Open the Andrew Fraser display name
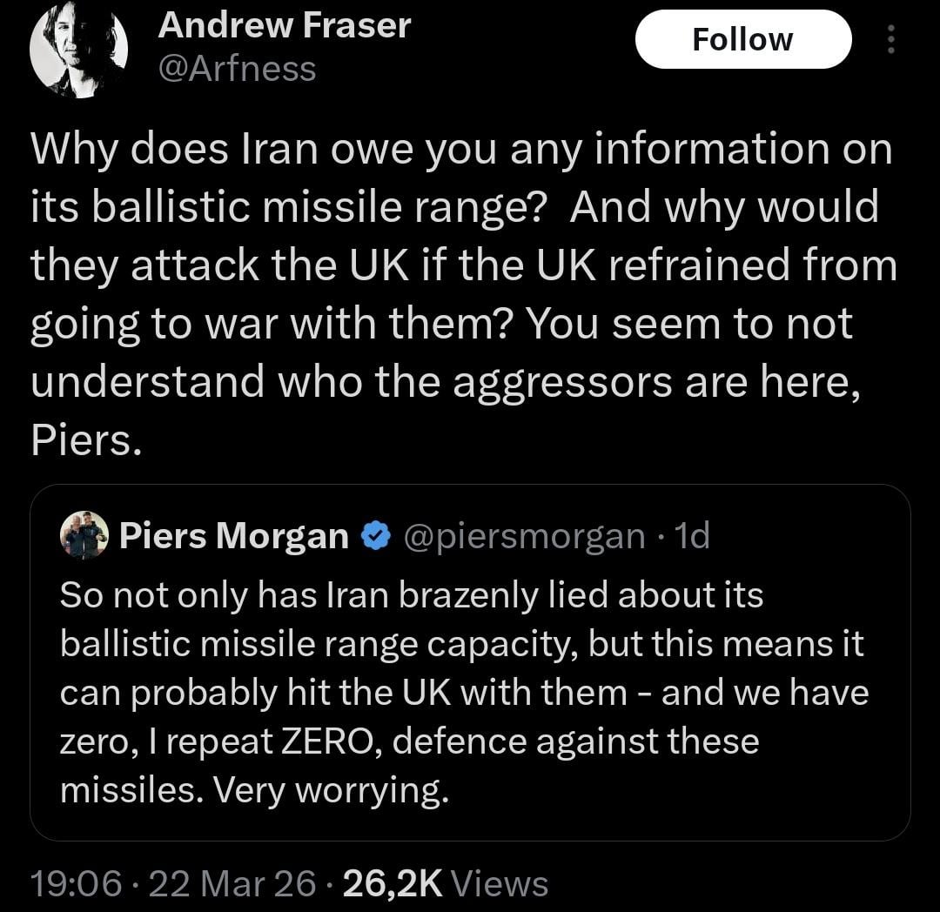 point(284,26)
